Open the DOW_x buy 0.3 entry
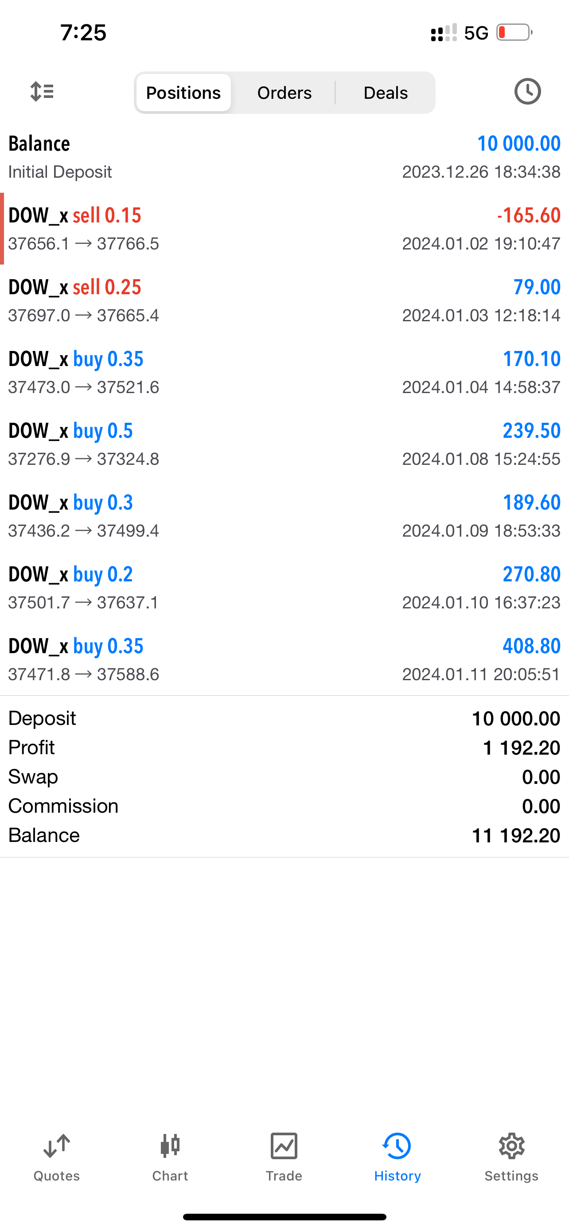569x1231 pixels. coord(284,516)
